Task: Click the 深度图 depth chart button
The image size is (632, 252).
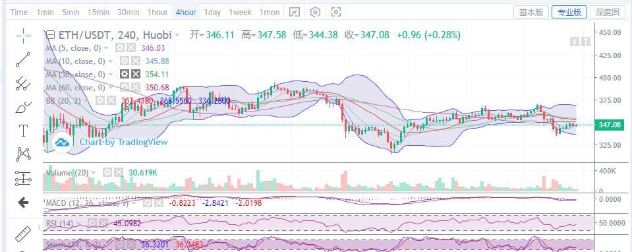Action: coord(608,12)
